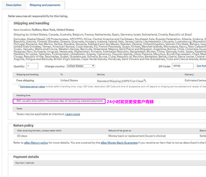Open the Change country dropdown
The height and width of the screenshot is (177, 206).
81,66
